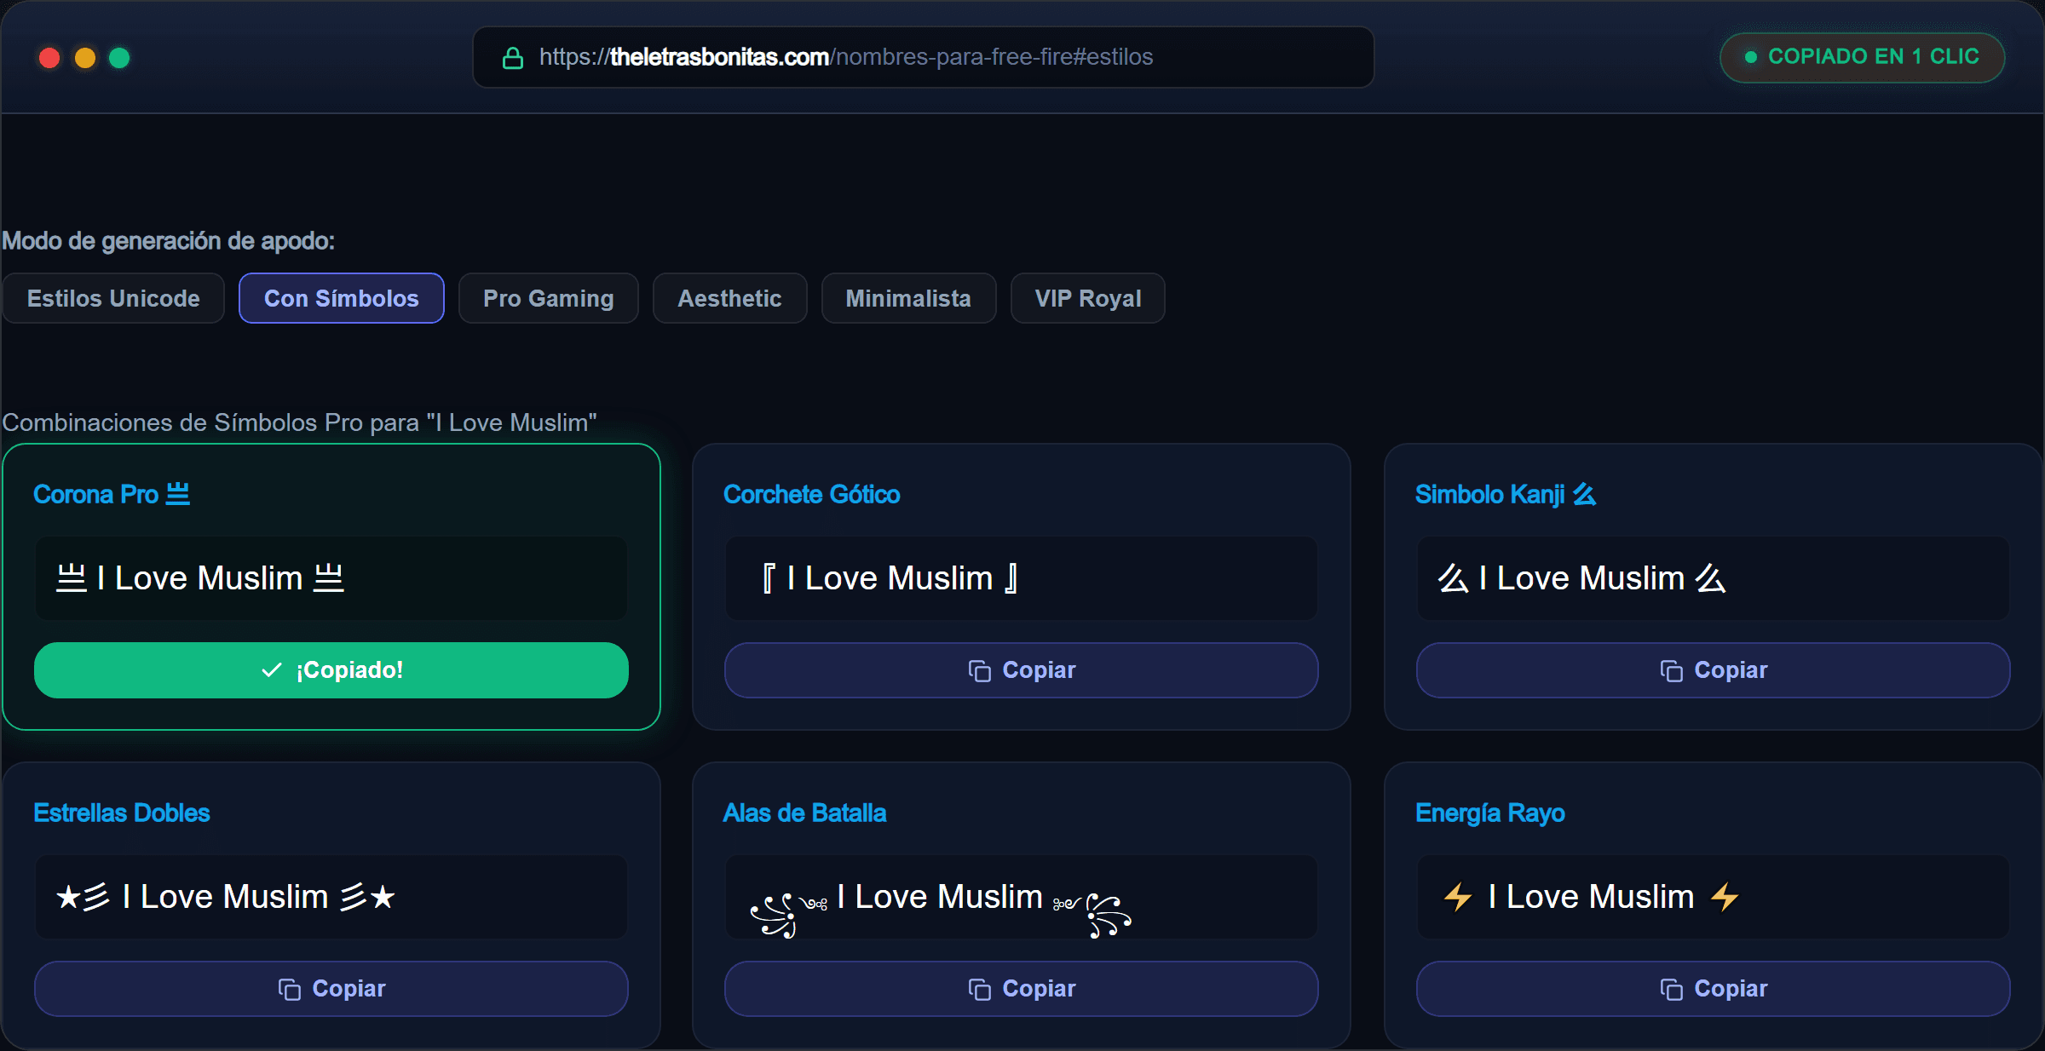Screen dimensions: 2045x1051
Task: Click the copy icon in Estrellas Dobles card
Action: pos(289,990)
